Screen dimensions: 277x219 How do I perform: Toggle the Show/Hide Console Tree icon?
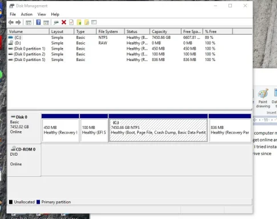coord(29,23)
